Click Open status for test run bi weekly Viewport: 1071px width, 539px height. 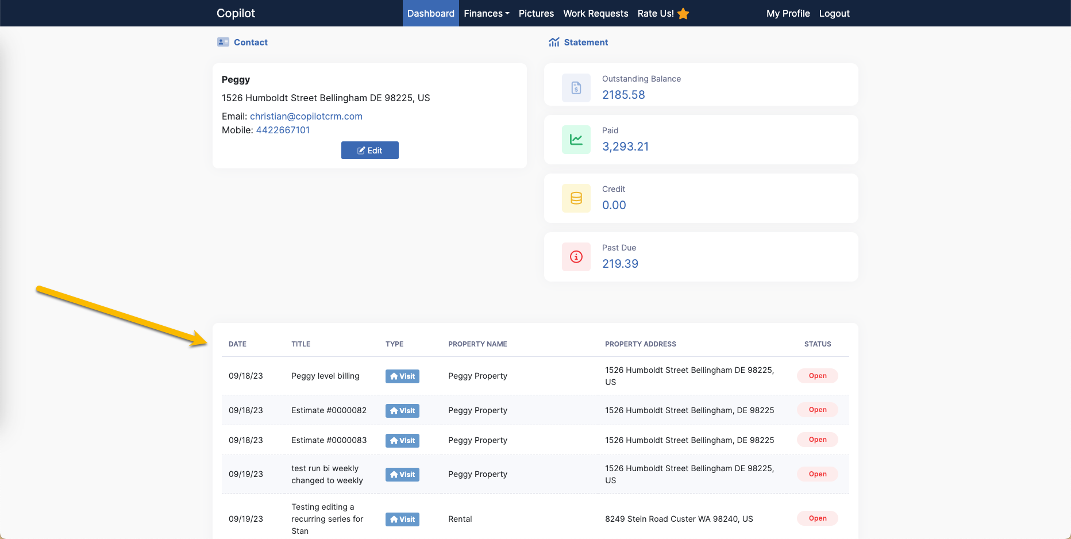[818, 474]
